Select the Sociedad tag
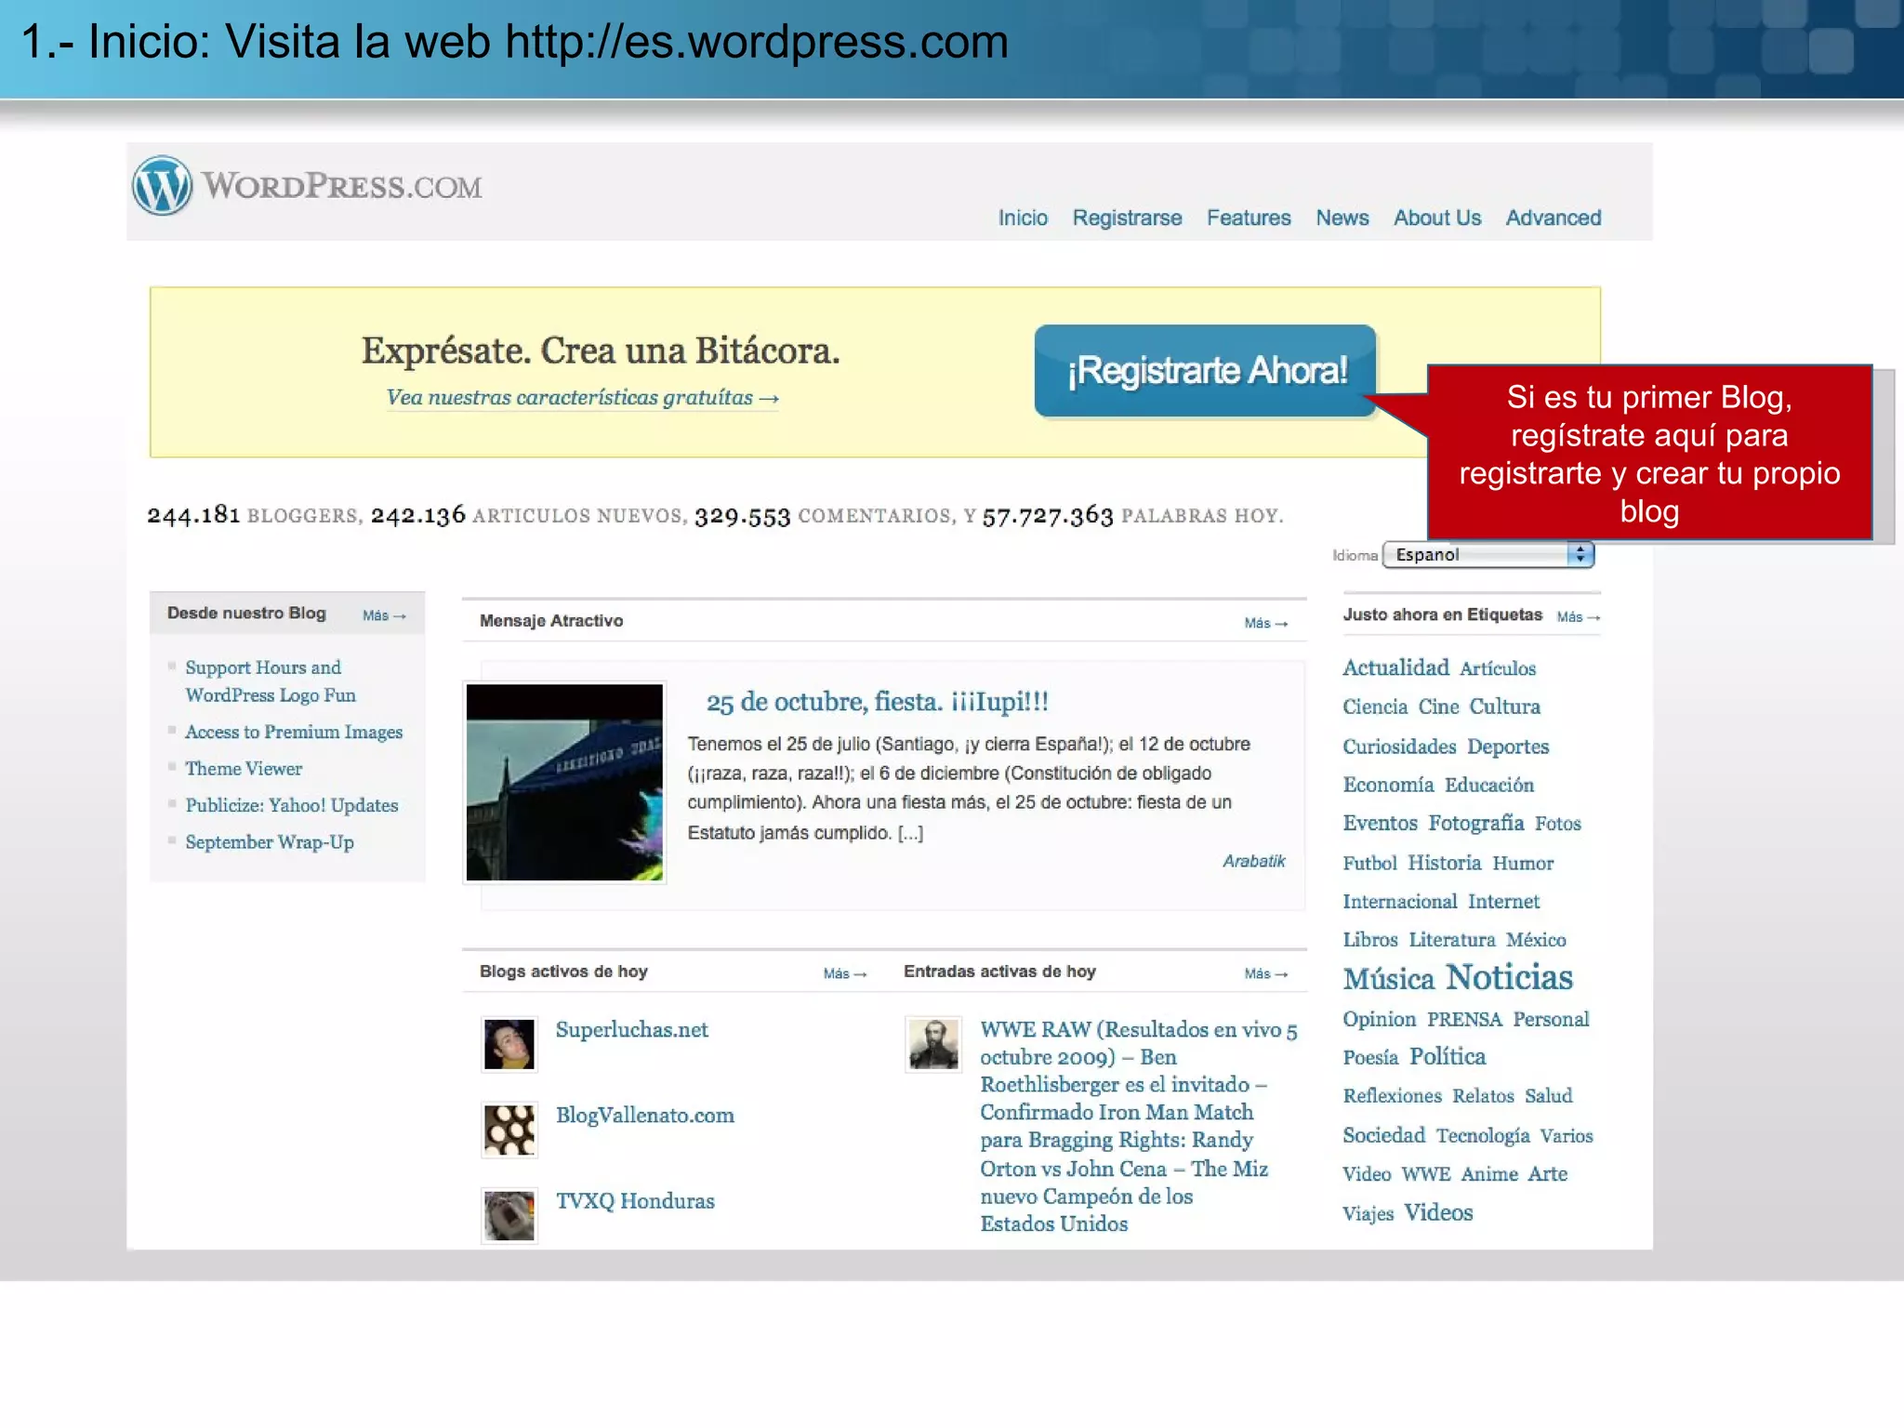1904x1428 pixels. [1383, 1135]
